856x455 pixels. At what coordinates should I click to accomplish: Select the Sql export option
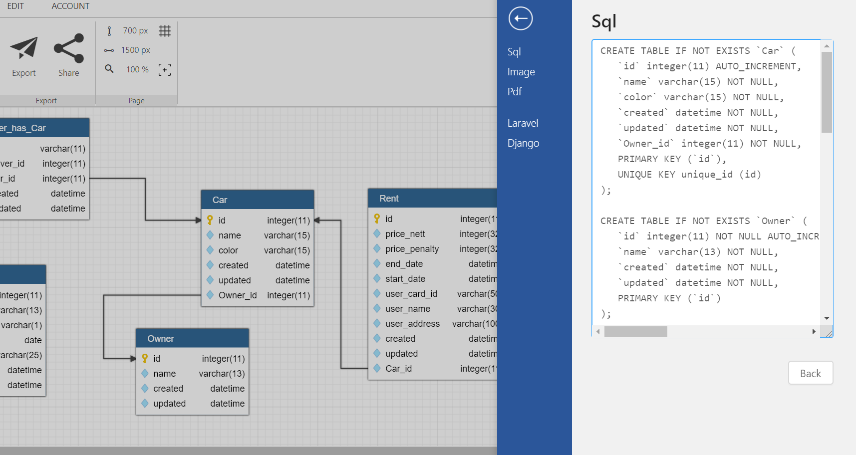pyautogui.click(x=514, y=52)
